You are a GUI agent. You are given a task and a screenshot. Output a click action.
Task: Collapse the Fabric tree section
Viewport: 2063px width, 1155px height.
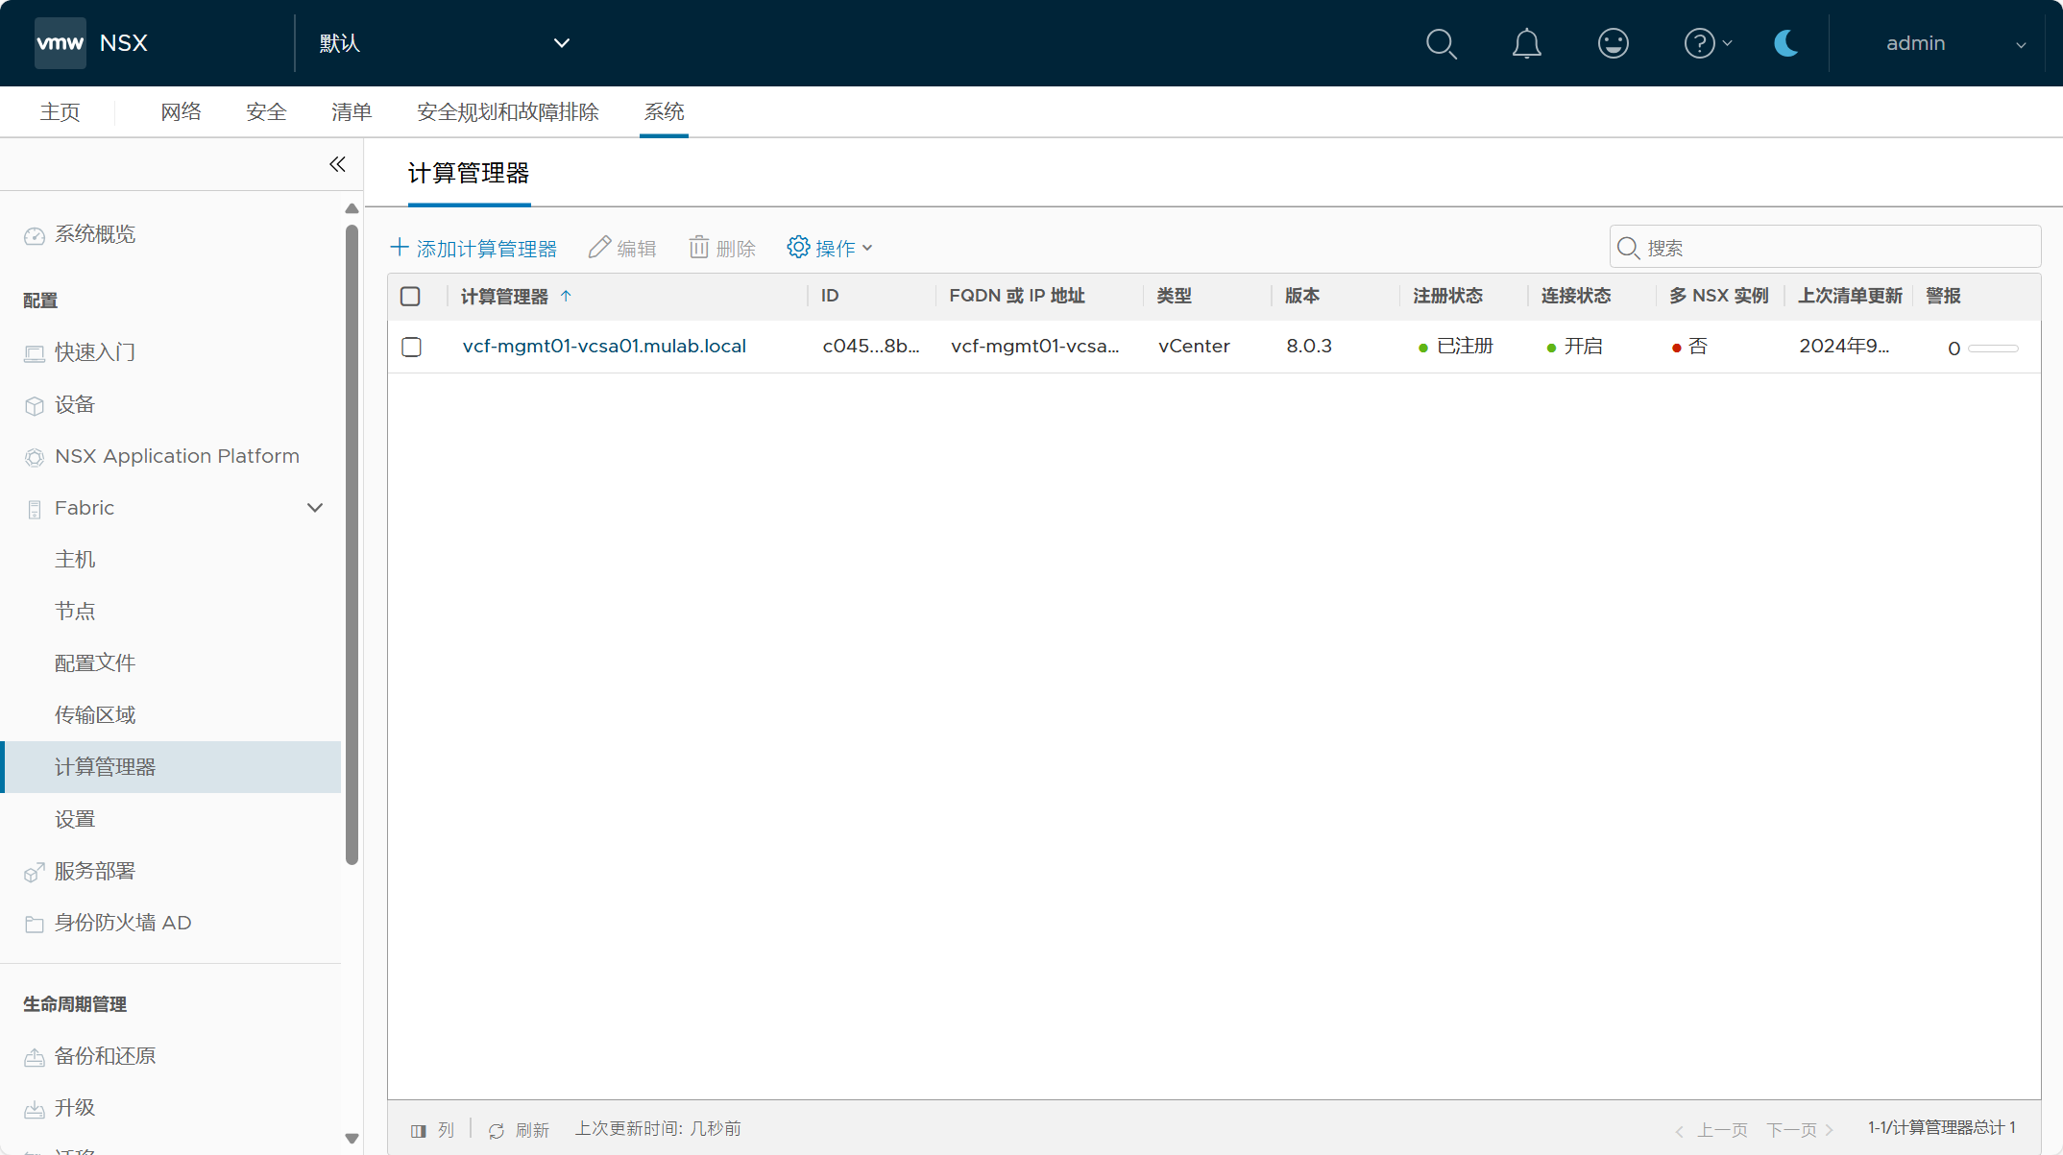(x=314, y=508)
